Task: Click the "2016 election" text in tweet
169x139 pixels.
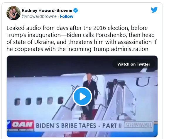Action: pyautogui.click(x=111, y=28)
